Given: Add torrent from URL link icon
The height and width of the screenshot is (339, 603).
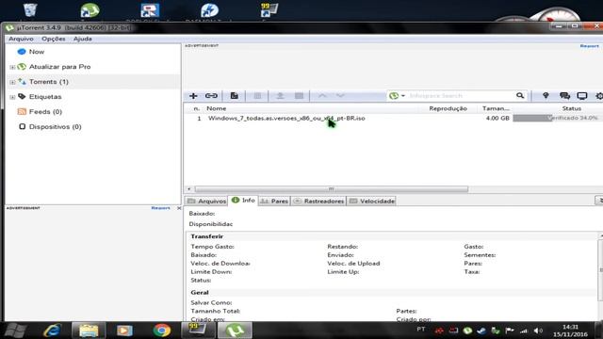Looking at the screenshot, I should (211, 96).
